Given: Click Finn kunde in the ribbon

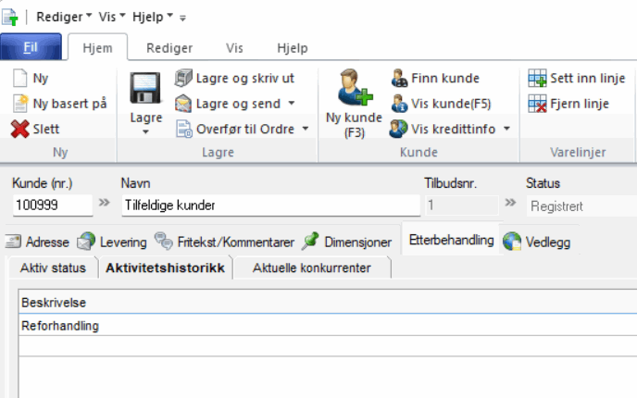Looking at the screenshot, I should pos(399,79).
